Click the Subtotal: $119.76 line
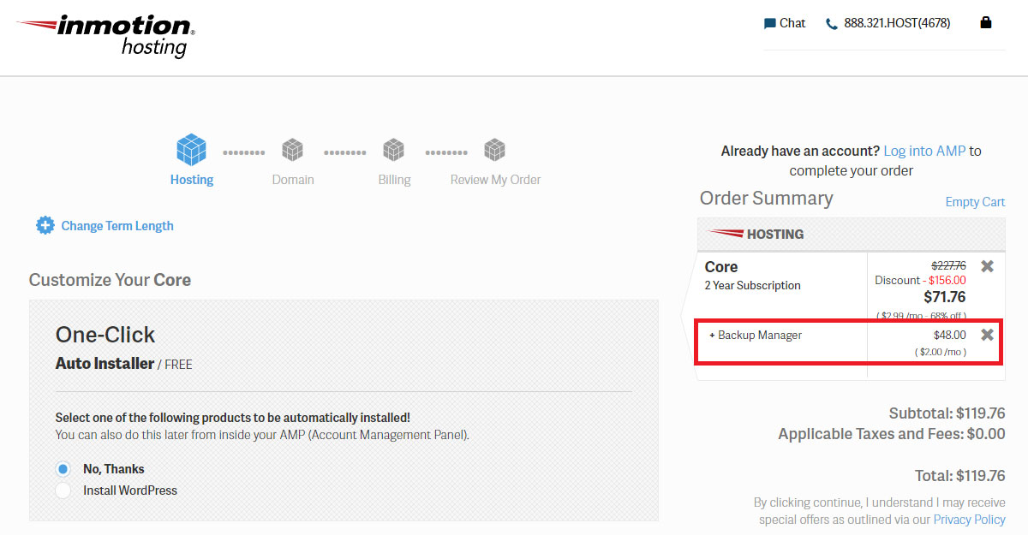 pyautogui.click(x=947, y=413)
